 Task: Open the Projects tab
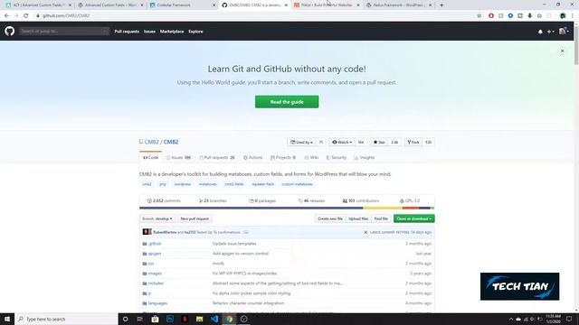point(283,157)
